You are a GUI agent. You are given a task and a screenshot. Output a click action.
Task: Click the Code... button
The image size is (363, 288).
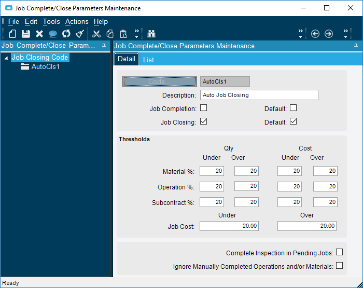tap(160, 81)
